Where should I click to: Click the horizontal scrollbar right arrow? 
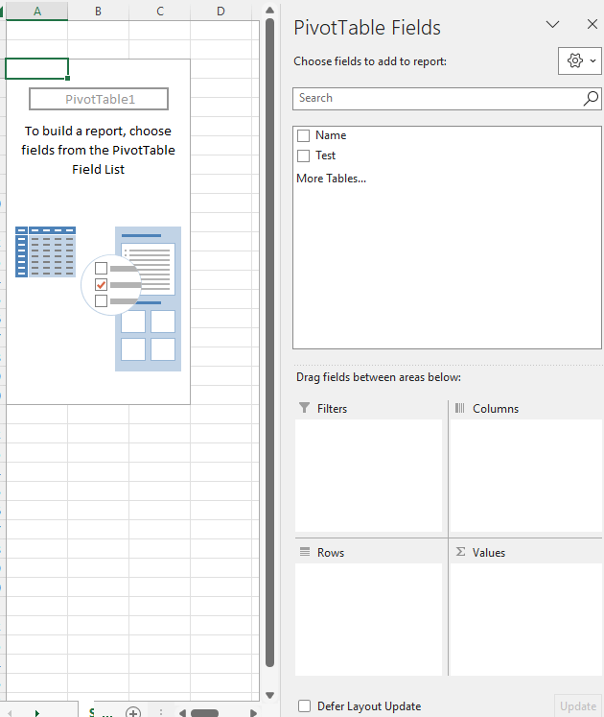[253, 712]
